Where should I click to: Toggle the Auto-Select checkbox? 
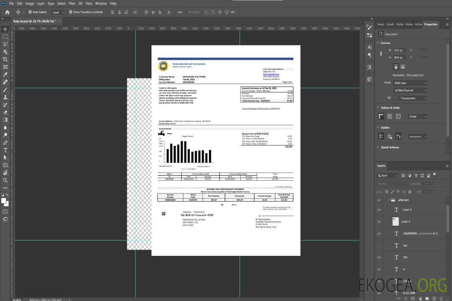point(30,12)
